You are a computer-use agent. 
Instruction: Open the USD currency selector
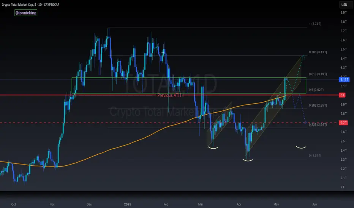click(x=346, y=5)
